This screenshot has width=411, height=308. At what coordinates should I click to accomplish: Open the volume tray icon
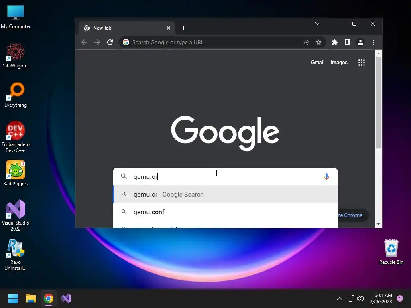coord(360,298)
